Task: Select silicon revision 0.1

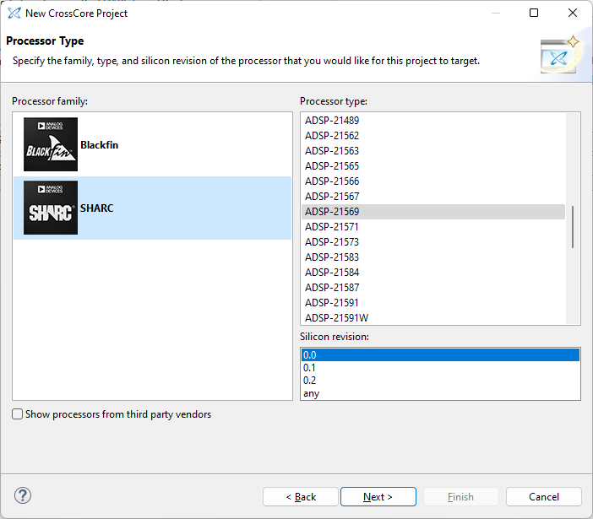Action: tap(310, 368)
